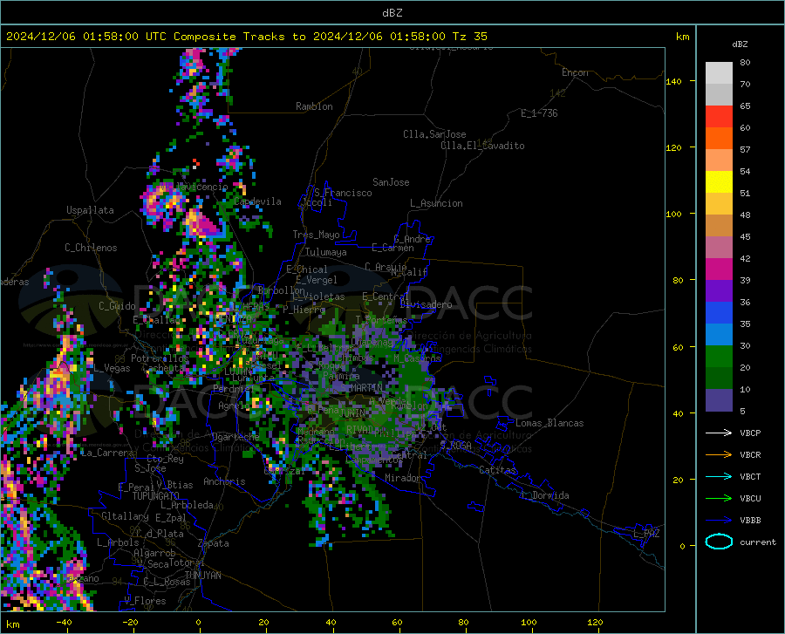785x634 pixels.
Task: Click the 'SanJose' map label
Action: coord(391,182)
